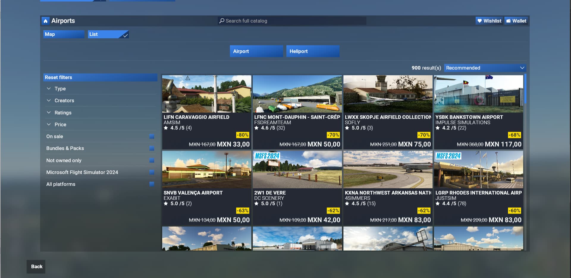571x278 pixels.
Task: Switch to Map view
Action: [x=64, y=34]
